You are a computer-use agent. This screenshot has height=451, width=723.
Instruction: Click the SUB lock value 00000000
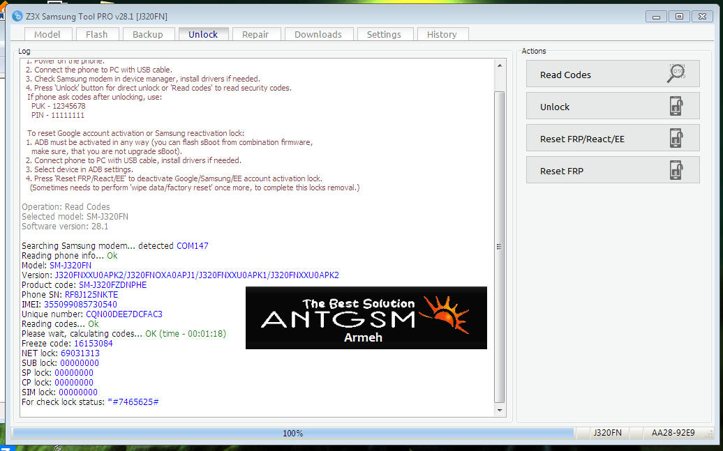coord(80,363)
